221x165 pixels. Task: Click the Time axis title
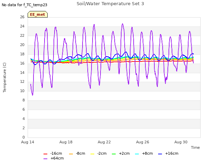pos(195,147)
